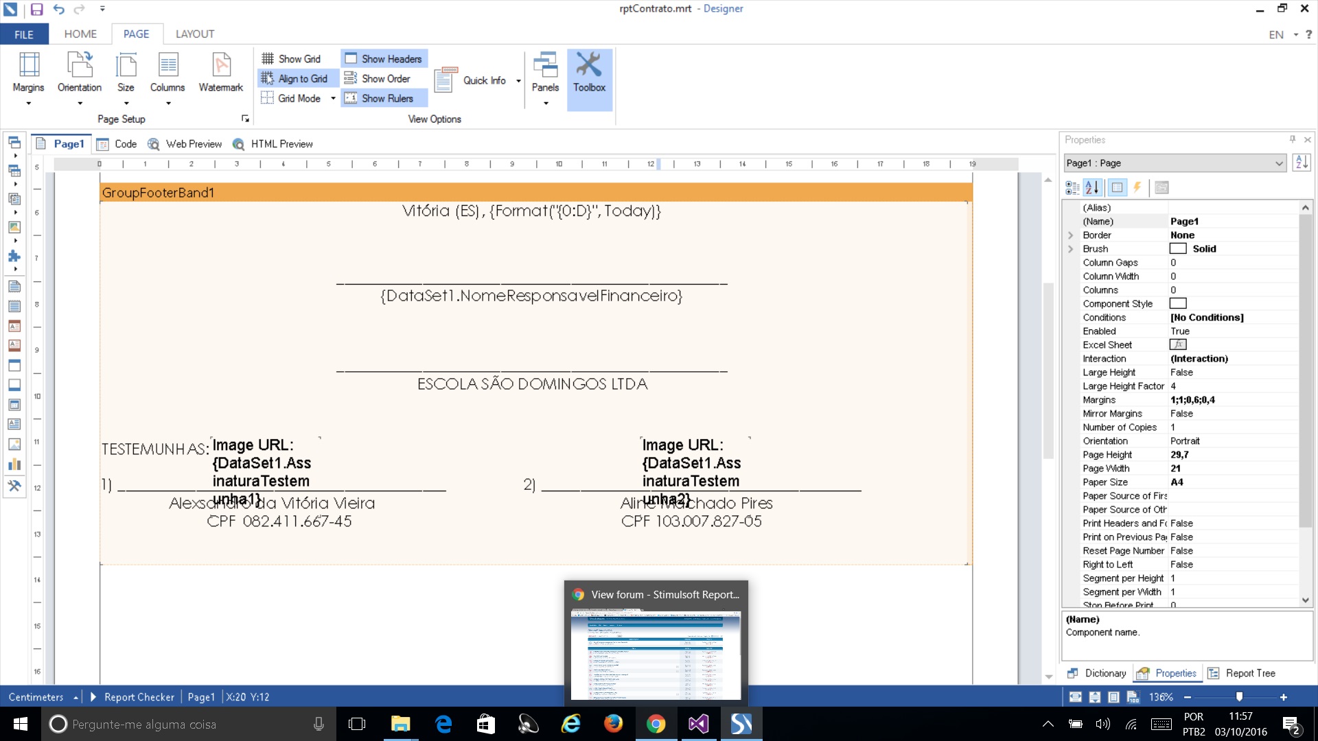This screenshot has height=741, width=1318.
Task: Click the sort alphabetical icon in Properties toolbar
Action: point(1093,187)
